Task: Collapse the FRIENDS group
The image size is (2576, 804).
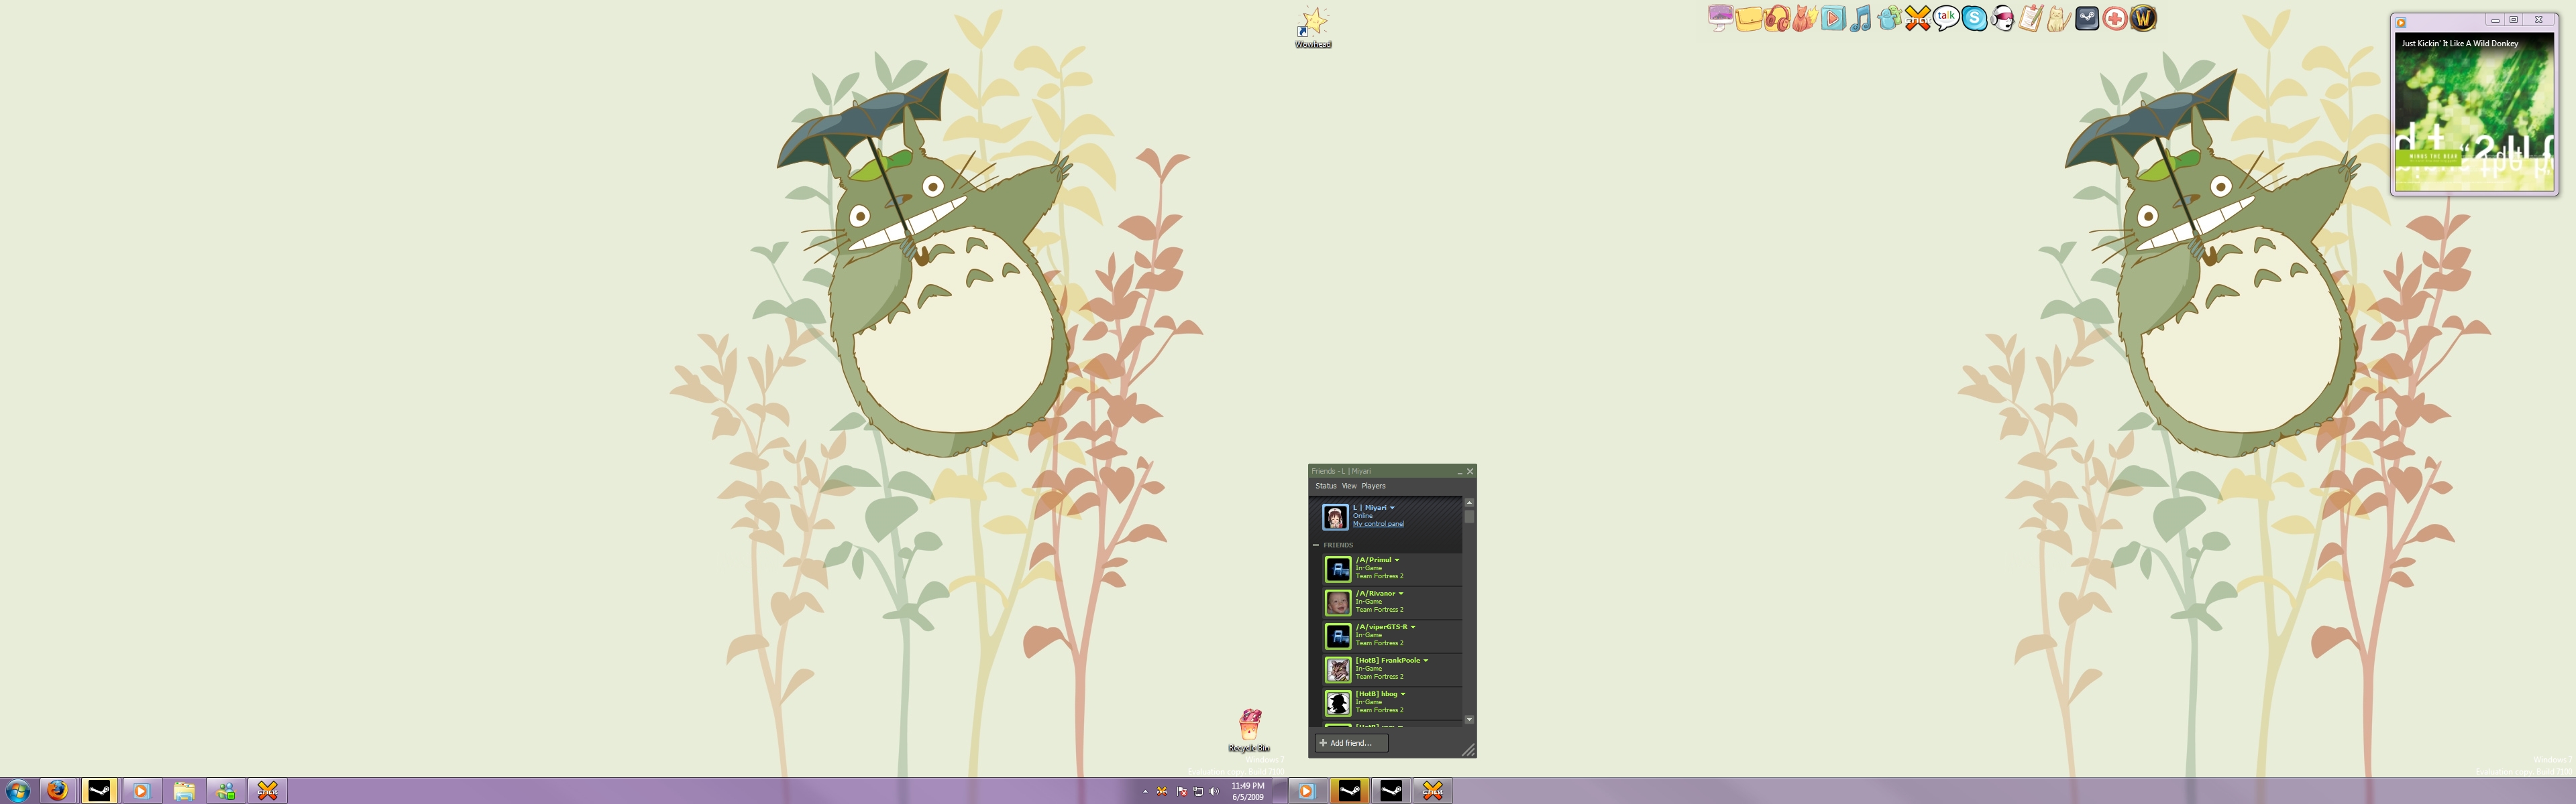Action: pyautogui.click(x=1316, y=545)
